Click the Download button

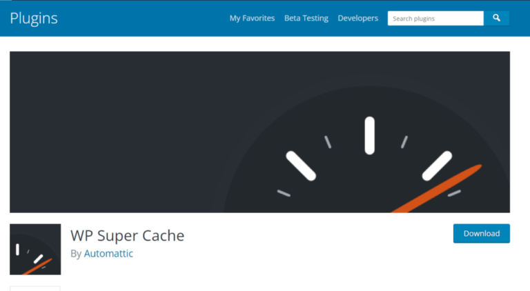(x=481, y=233)
